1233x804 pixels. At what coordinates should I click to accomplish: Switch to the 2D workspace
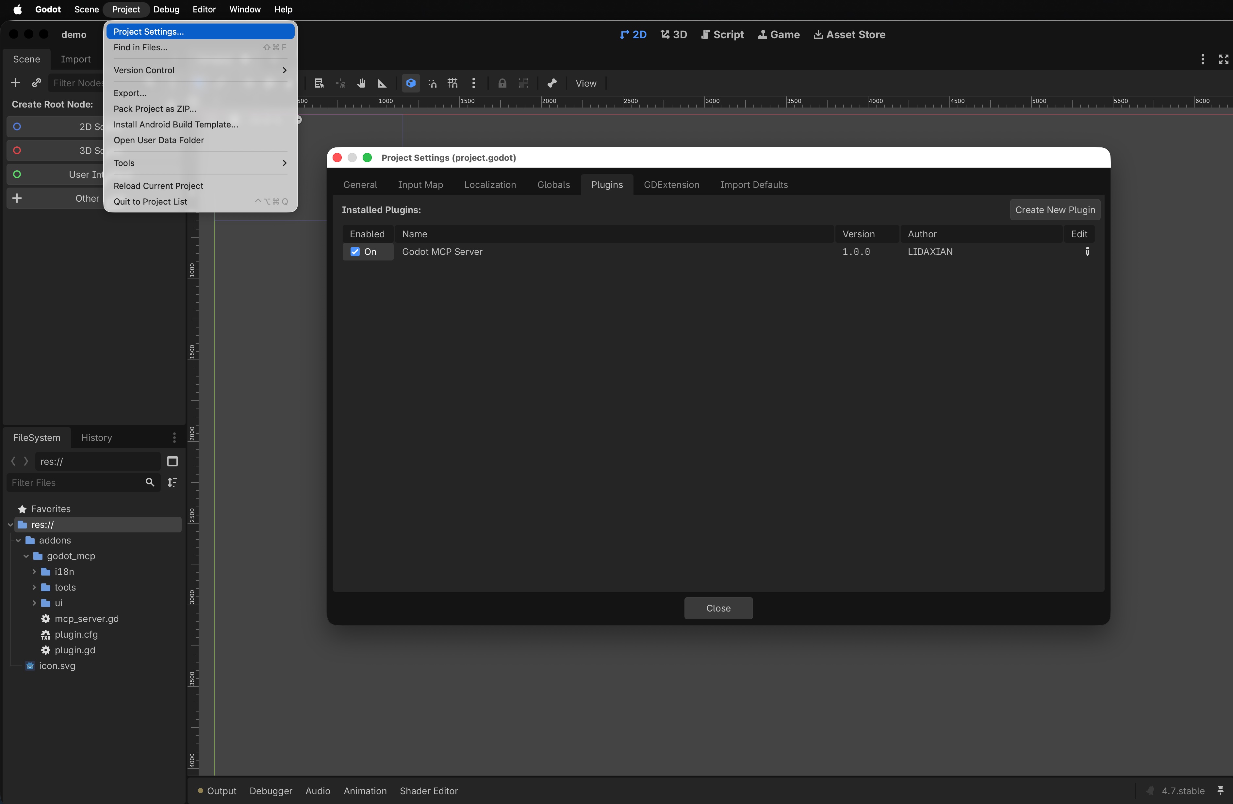[x=633, y=35]
